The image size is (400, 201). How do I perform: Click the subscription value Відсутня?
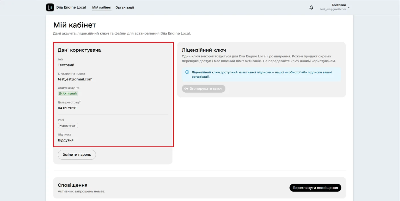[x=66, y=140]
